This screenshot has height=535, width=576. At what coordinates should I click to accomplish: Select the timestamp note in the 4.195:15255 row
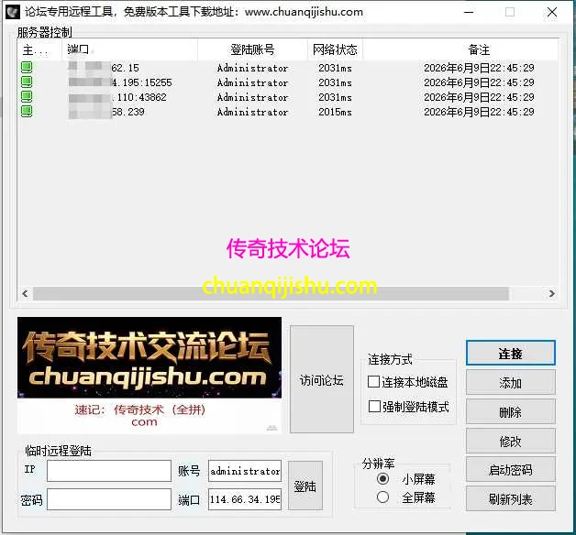pos(479,82)
